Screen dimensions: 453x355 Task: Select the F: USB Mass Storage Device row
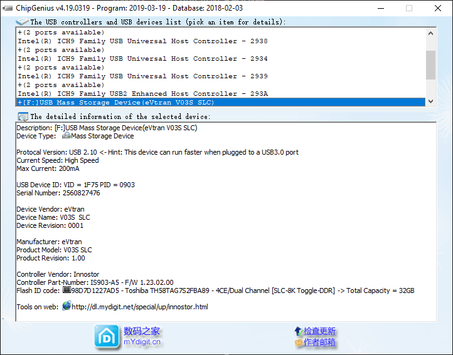[x=221, y=103]
